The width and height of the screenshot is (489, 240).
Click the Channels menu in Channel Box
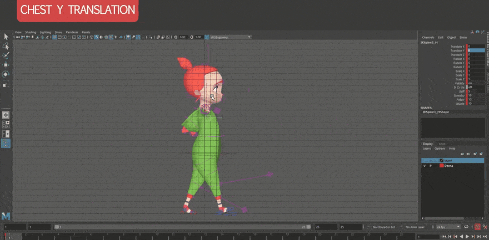pyautogui.click(x=428, y=37)
